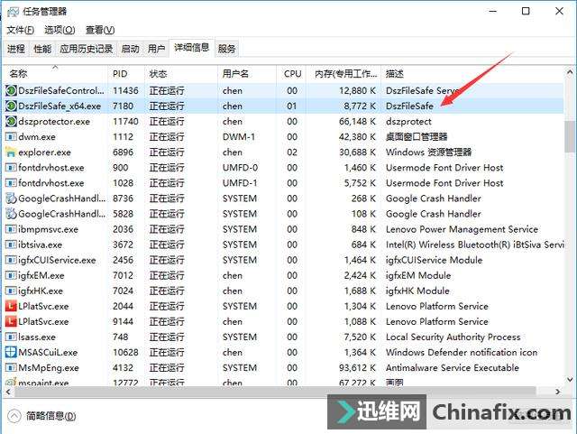Click description 'Windows 资源管理器'
The image size is (577, 434).
(x=429, y=152)
